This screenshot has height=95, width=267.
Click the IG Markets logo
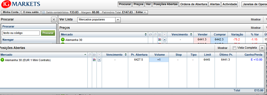(20, 4)
